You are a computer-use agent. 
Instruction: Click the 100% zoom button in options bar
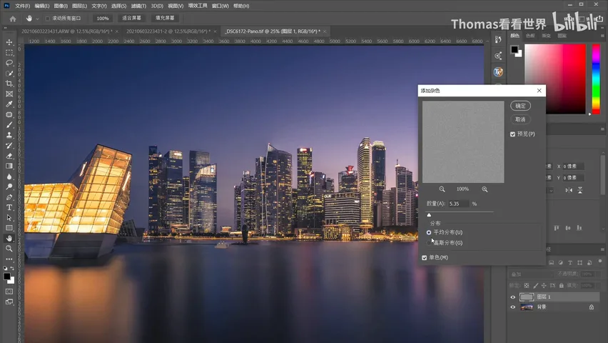coord(103,19)
